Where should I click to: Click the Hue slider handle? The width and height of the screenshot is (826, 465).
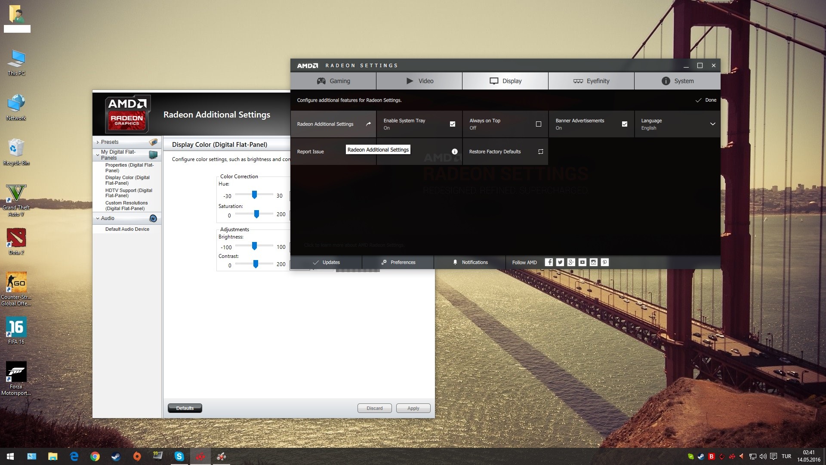click(x=254, y=195)
